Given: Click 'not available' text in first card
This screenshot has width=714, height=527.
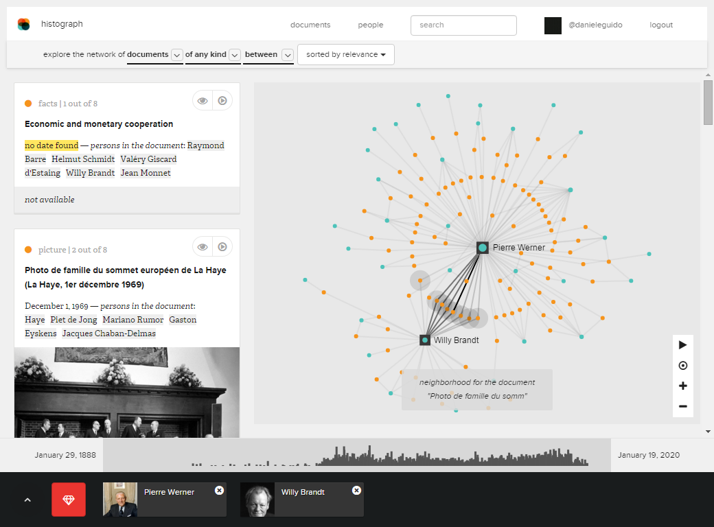Looking at the screenshot, I should (49, 200).
